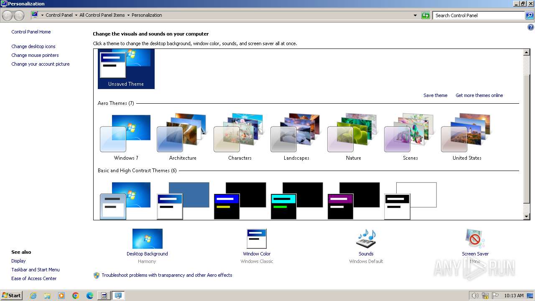Image resolution: width=535 pixels, height=301 pixels.
Task: Open Change desktop icons
Action: click(x=33, y=46)
